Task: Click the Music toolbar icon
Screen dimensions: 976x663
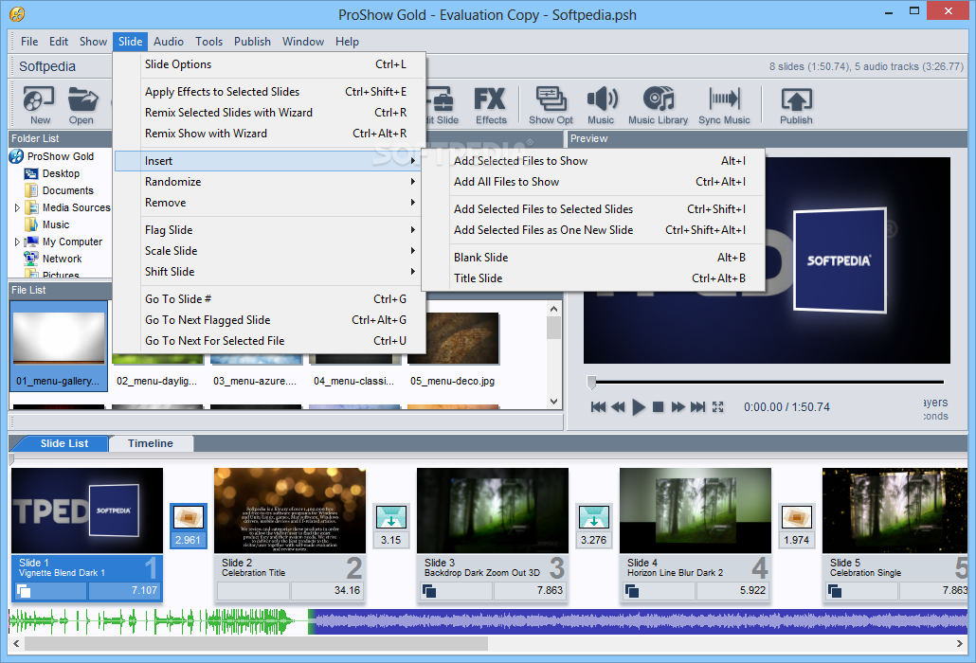Action: 602,105
